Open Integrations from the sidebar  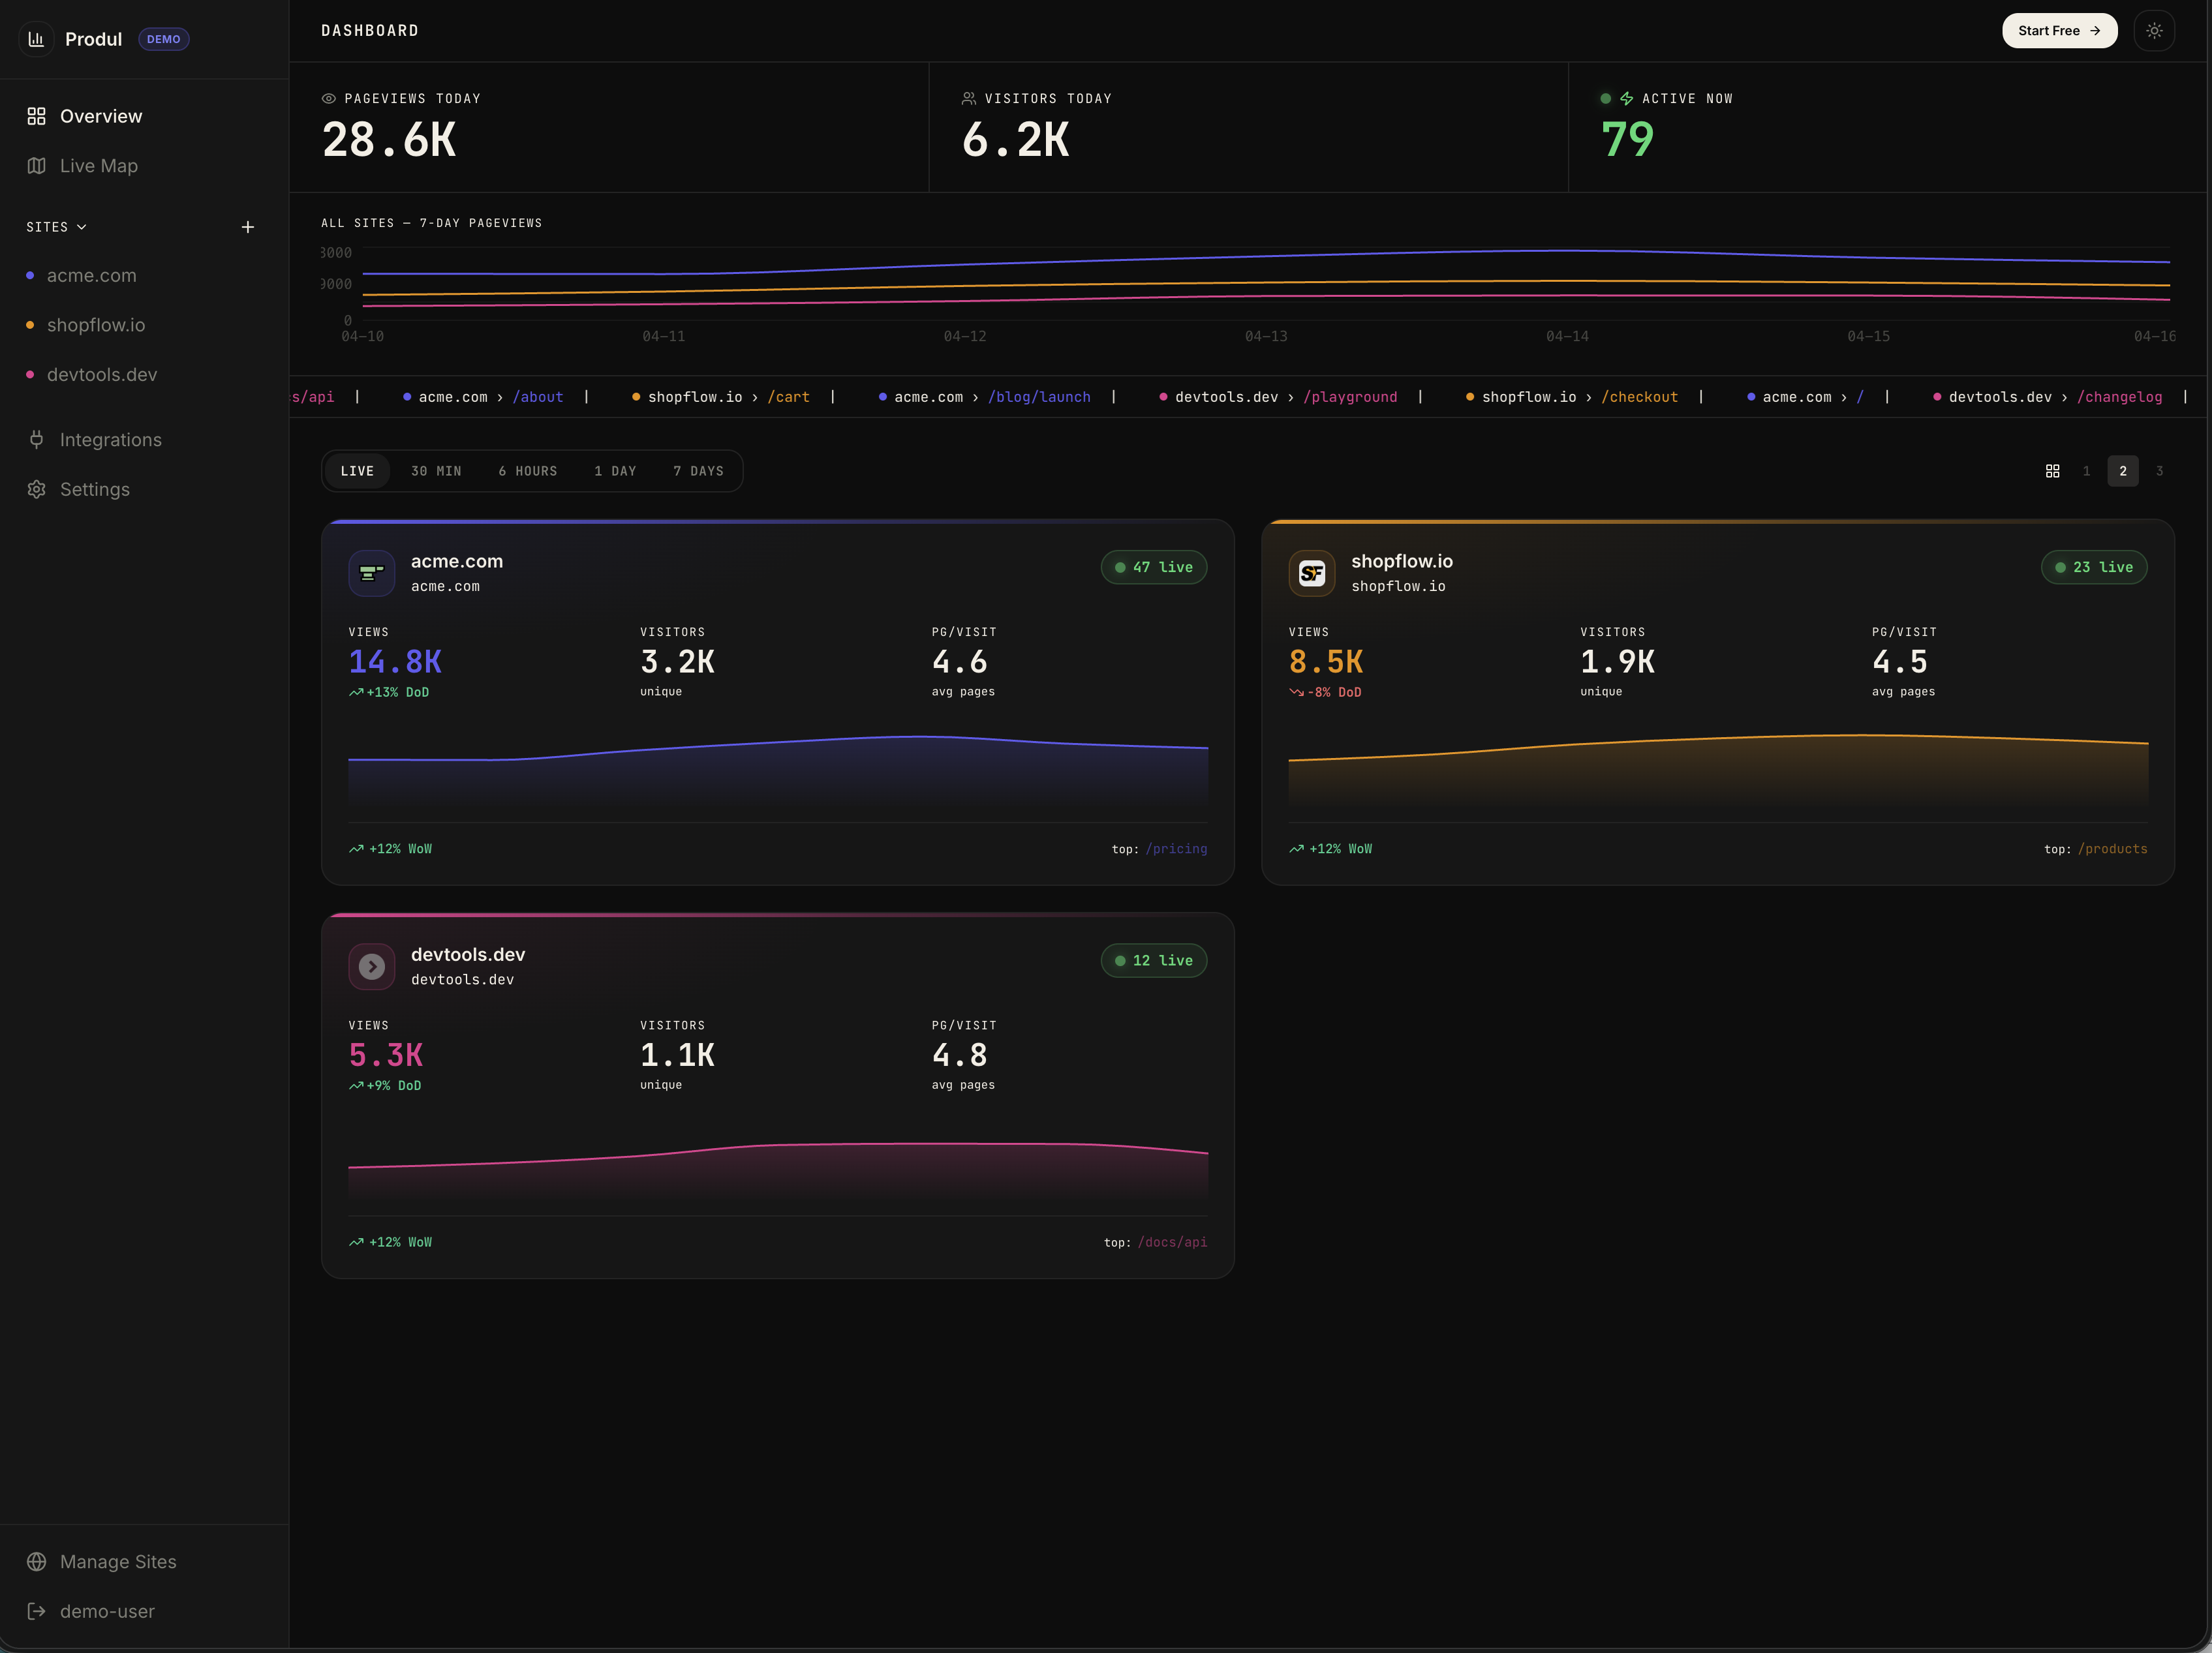110,440
